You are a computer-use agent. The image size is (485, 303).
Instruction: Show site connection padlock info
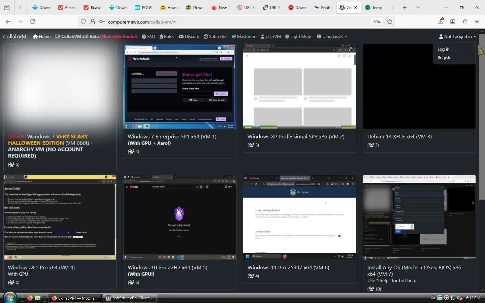click(x=93, y=22)
